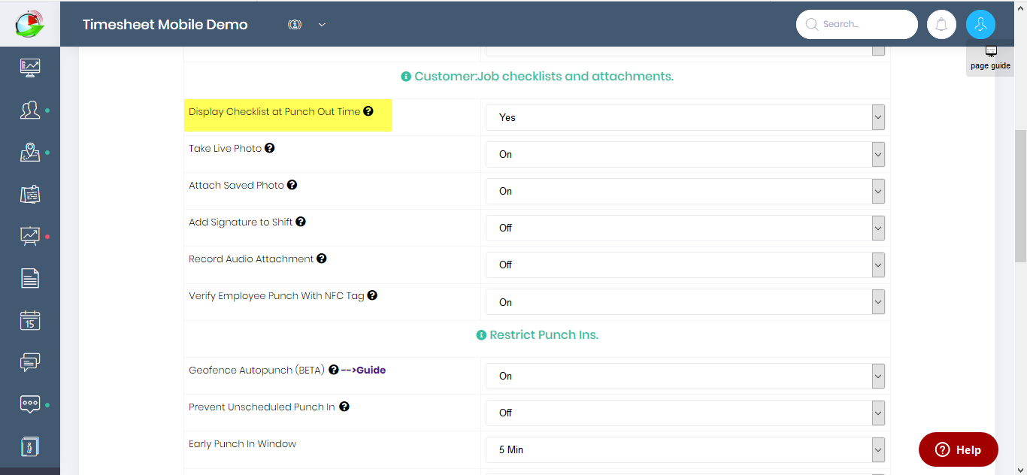
Task: Click the red Help button
Action: [x=959, y=449]
